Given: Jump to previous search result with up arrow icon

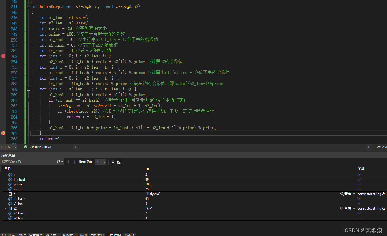Looking at the screenshot, I should coord(68,162).
